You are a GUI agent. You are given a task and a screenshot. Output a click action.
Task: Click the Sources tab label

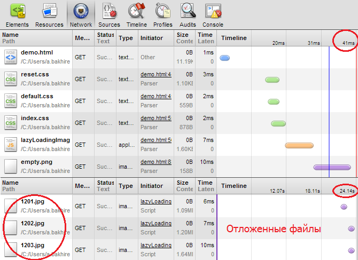coord(109,25)
